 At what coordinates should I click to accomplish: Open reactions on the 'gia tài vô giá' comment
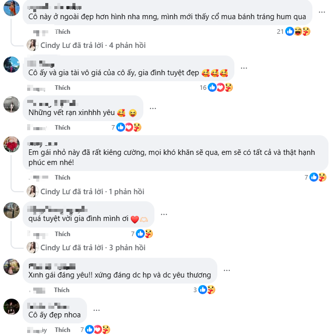tap(216, 87)
